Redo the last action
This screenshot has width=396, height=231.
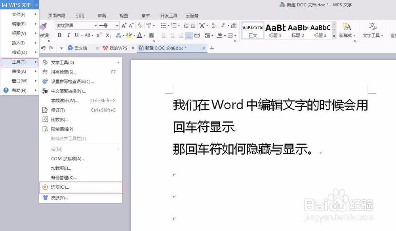[51, 48]
